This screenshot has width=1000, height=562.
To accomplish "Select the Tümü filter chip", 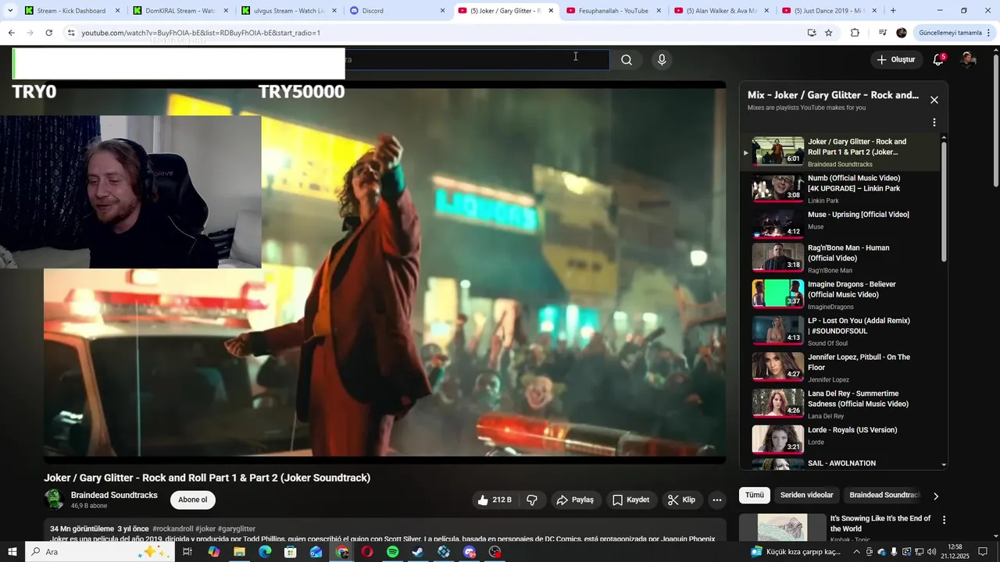I will coord(754,496).
